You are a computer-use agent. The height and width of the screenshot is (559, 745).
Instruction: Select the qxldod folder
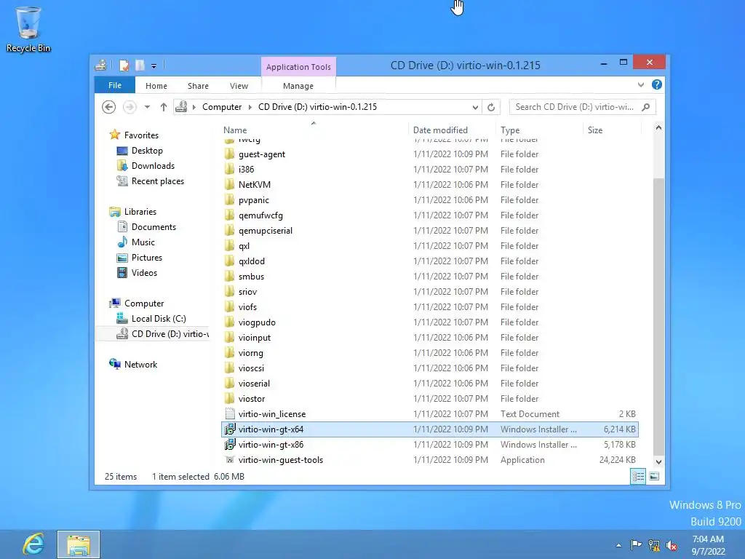[x=251, y=261]
